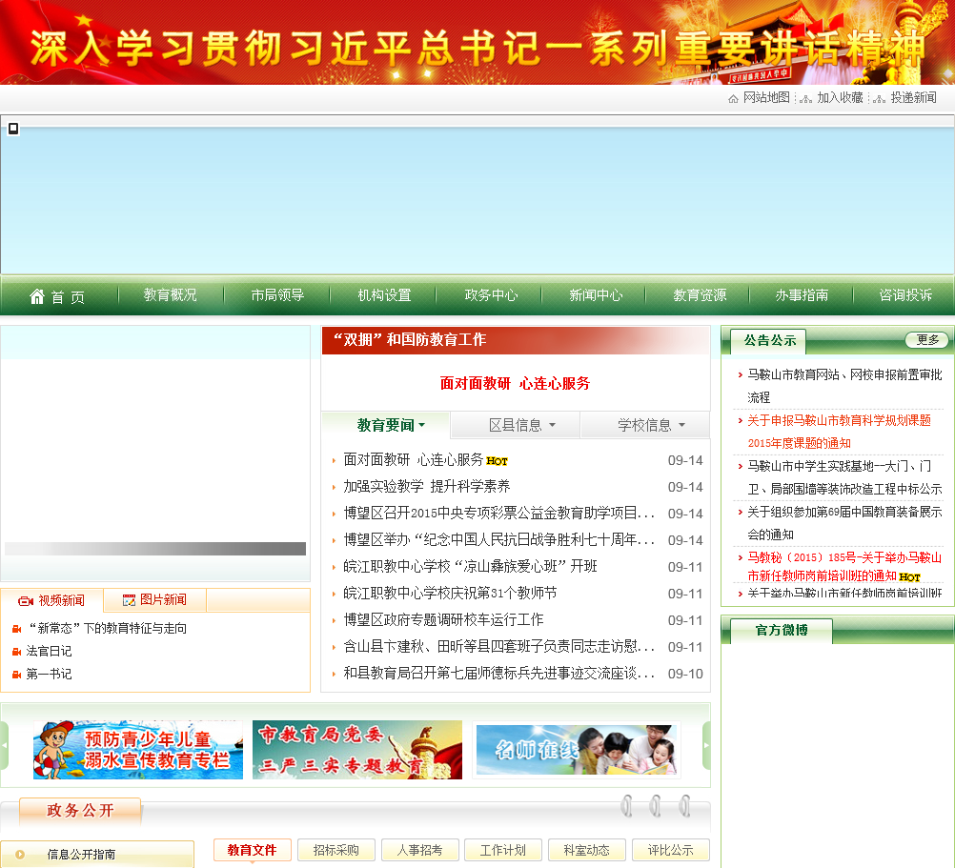Open notice 马鞍山市教育网站、网校申报前置审批流程
The height and width of the screenshot is (868, 955).
844,386
